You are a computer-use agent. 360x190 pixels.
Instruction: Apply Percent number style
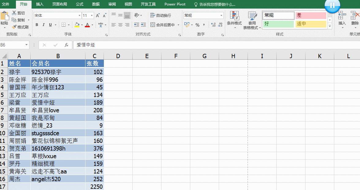(198, 24)
